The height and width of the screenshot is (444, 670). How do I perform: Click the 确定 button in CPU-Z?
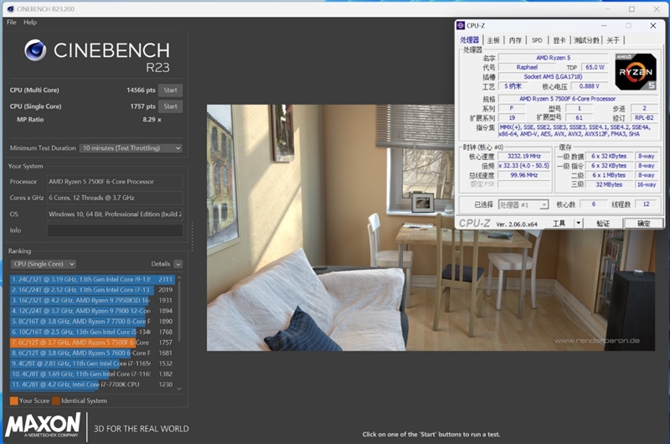coord(643,223)
